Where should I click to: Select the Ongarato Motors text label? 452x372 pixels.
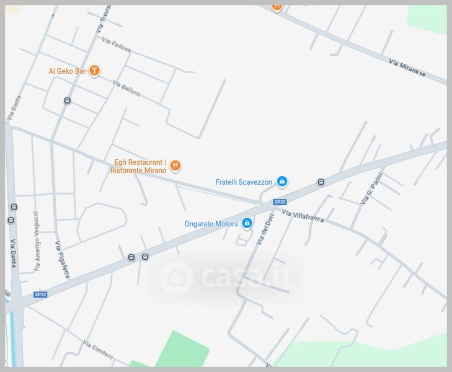click(x=211, y=224)
